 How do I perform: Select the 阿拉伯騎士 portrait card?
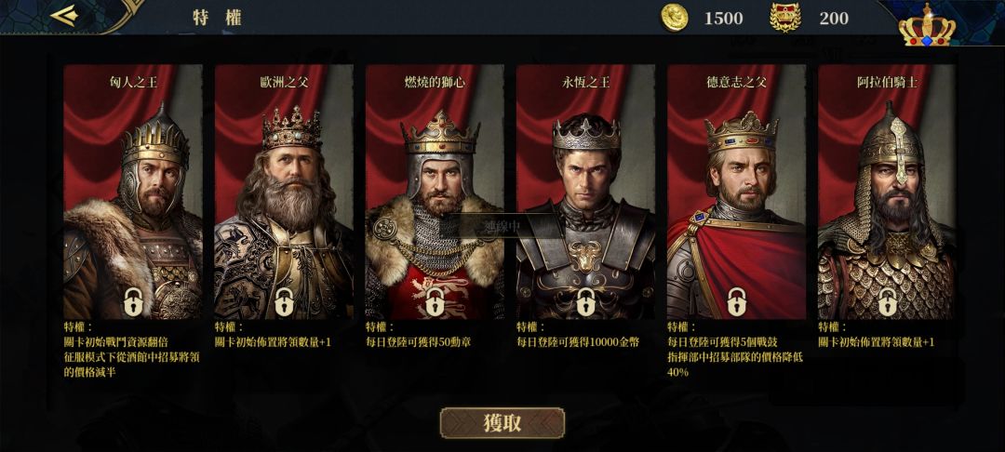(888, 192)
